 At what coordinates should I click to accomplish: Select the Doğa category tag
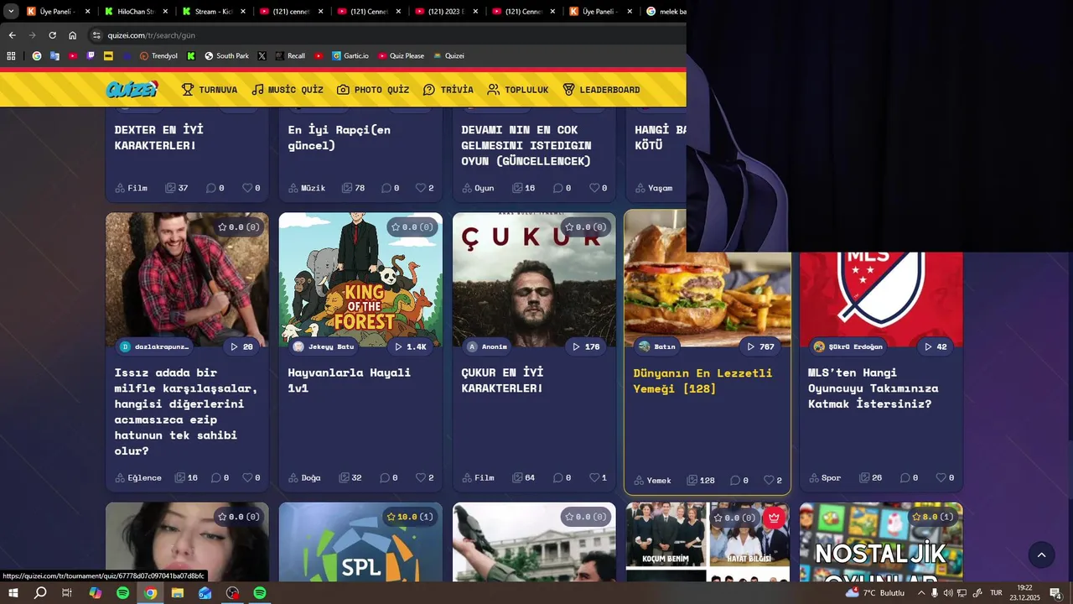click(x=304, y=477)
